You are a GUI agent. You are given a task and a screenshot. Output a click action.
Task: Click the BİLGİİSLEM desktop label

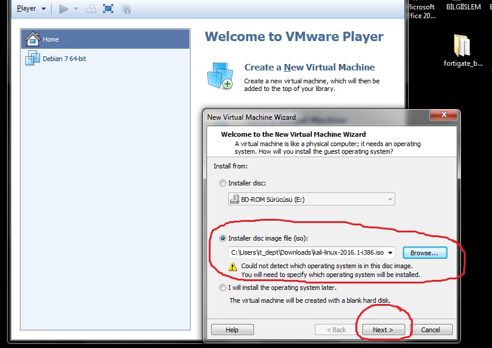click(x=463, y=6)
